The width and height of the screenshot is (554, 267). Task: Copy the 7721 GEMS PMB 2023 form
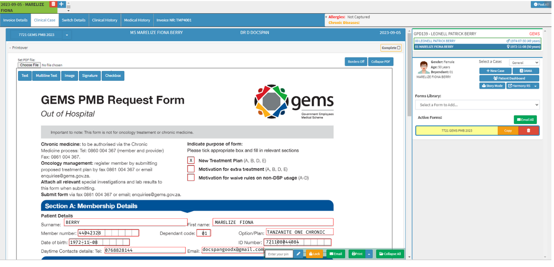508,131
